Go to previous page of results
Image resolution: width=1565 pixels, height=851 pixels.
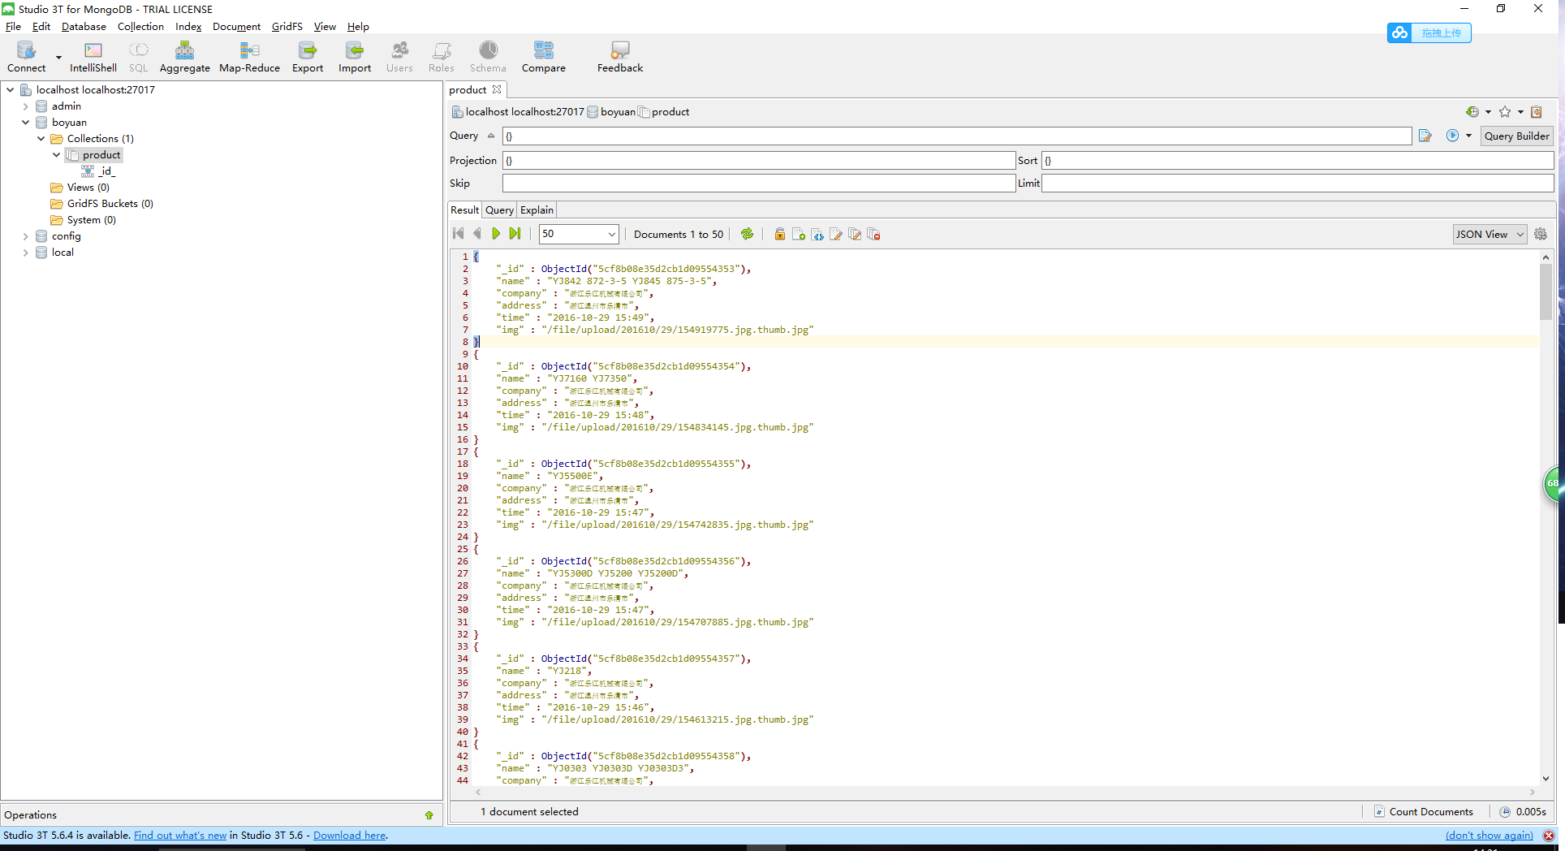point(477,234)
